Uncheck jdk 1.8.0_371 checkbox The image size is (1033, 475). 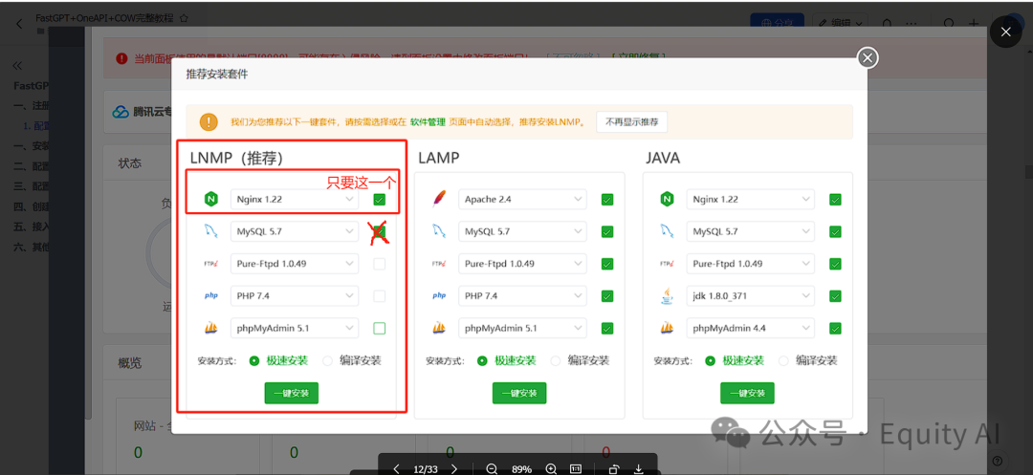click(835, 296)
